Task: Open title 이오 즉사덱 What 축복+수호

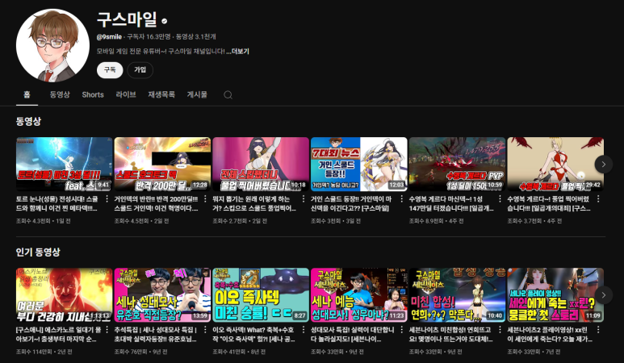Action: tap(254, 335)
